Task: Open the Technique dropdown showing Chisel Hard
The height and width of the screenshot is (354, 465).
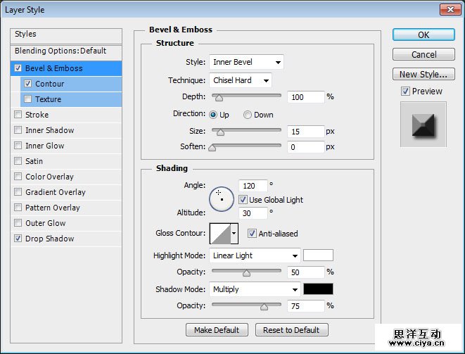Action: [x=240, y=80]
